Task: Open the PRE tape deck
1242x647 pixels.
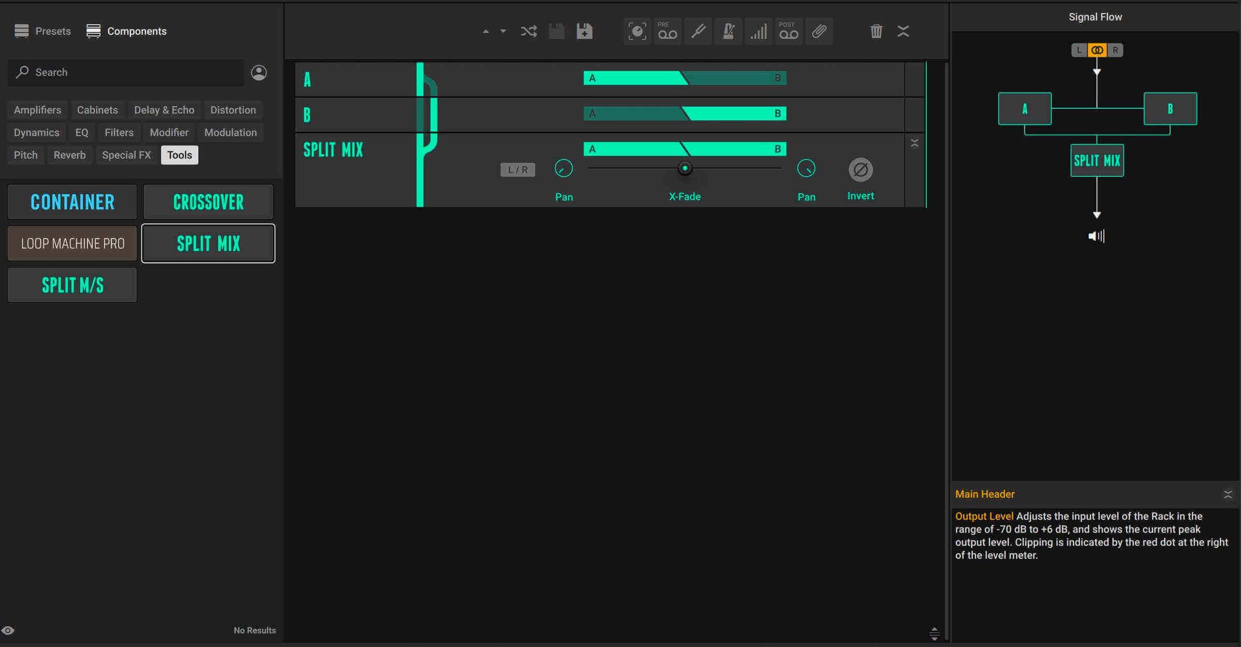Action: click(x=668, y=32)
